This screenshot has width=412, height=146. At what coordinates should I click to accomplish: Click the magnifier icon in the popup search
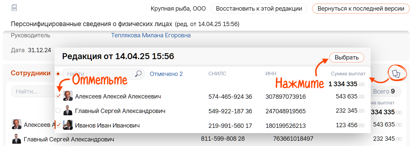[139, 74]
